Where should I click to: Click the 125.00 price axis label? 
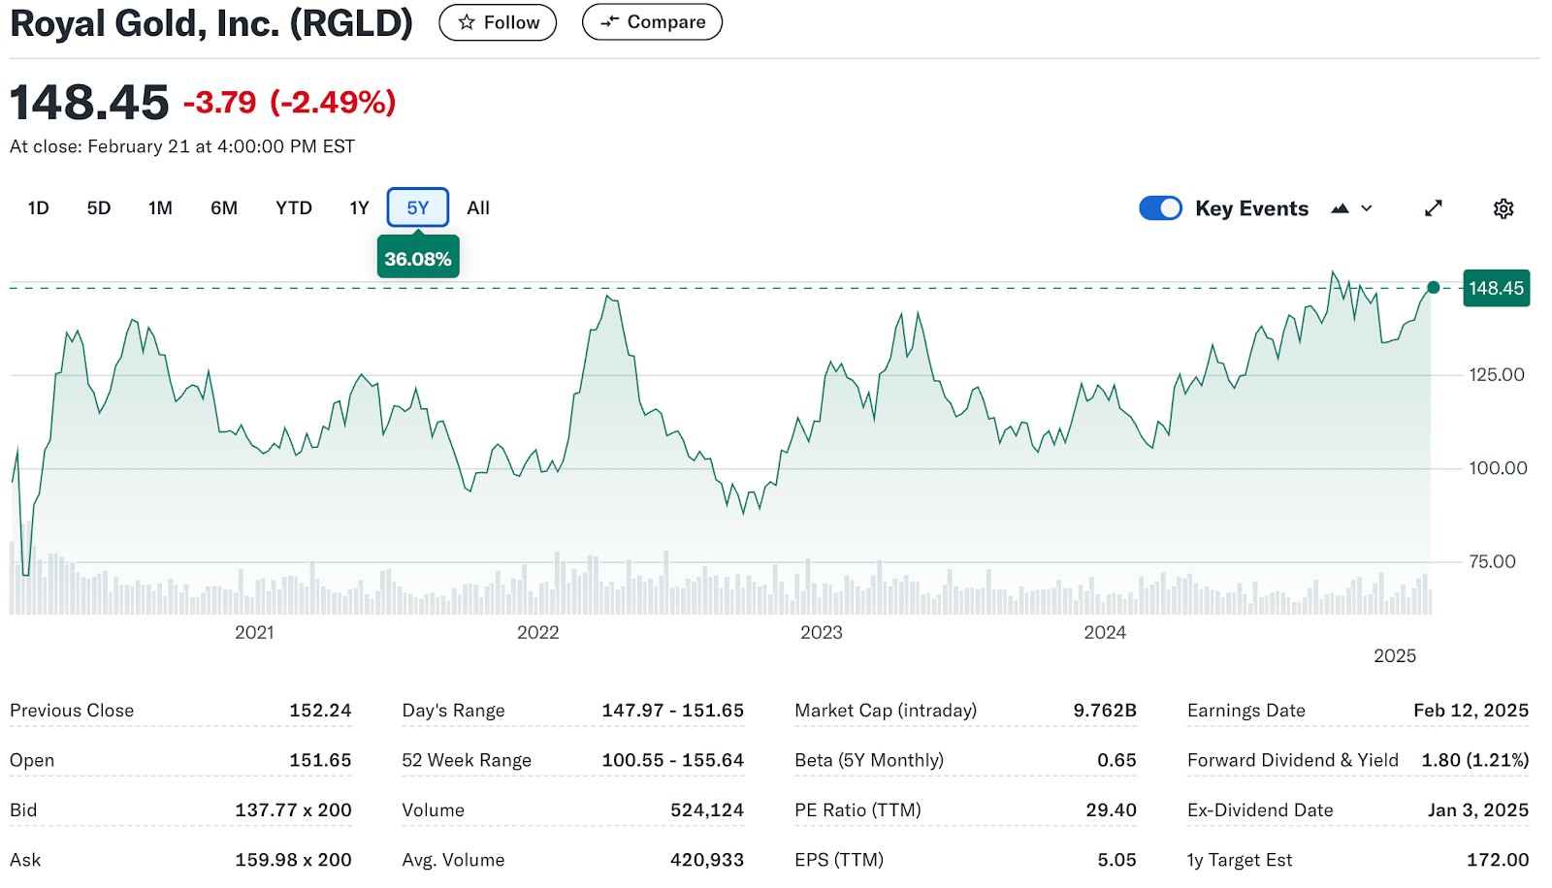pos(1497,374)
